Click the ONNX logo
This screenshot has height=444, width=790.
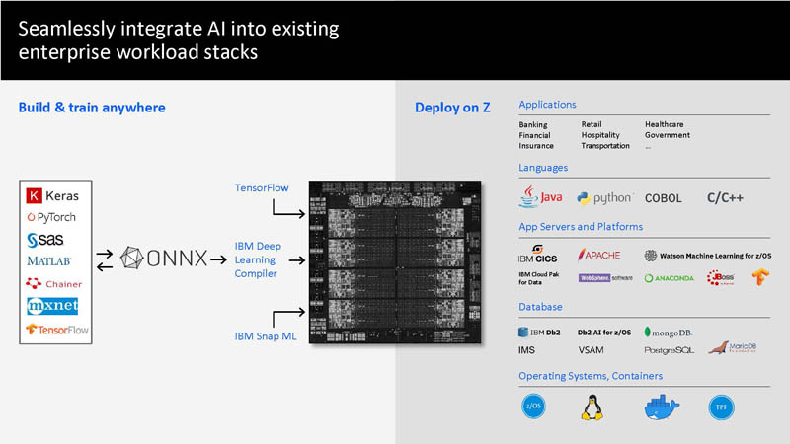tap(164, 259)
